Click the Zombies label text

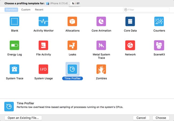(101, 78)
